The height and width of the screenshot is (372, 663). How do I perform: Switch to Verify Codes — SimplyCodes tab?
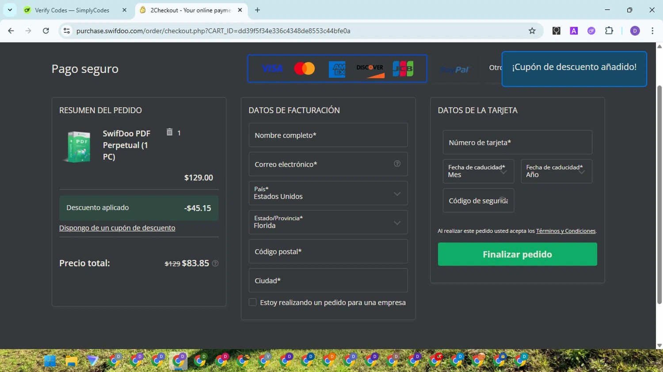[72, 10]
